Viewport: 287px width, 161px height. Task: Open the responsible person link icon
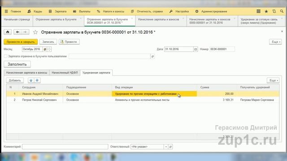[170, 147]
